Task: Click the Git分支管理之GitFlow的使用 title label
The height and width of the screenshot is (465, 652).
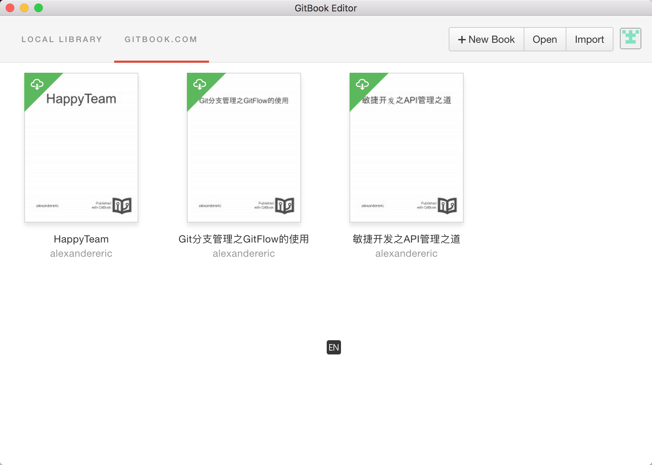Action: (244, 239)
